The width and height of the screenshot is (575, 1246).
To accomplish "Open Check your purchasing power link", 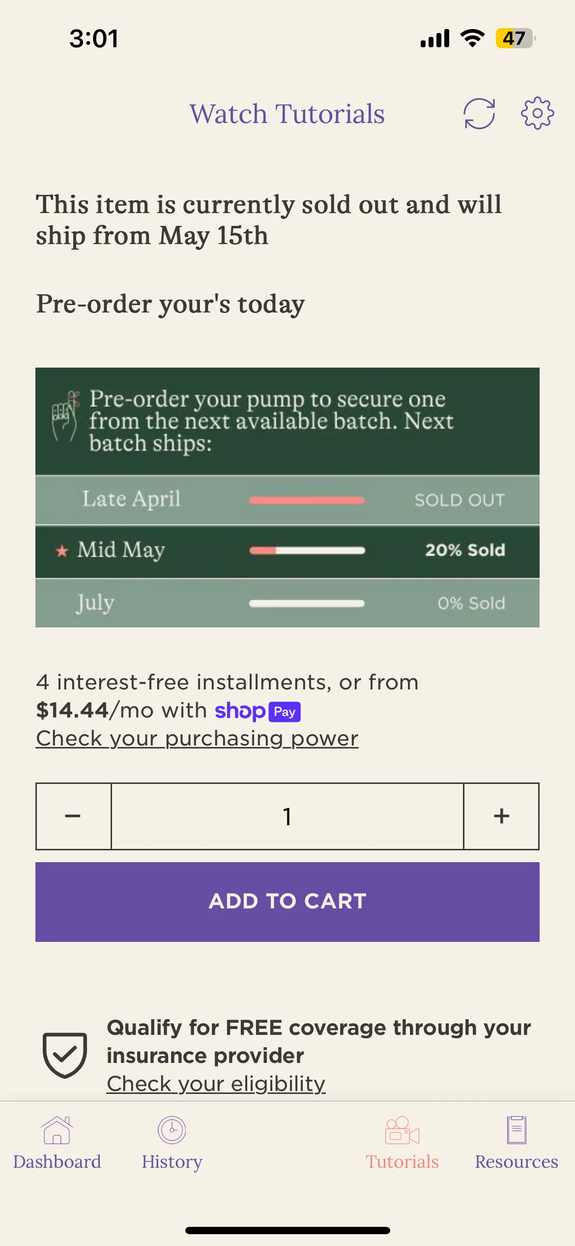I will [x=197, y=738].
